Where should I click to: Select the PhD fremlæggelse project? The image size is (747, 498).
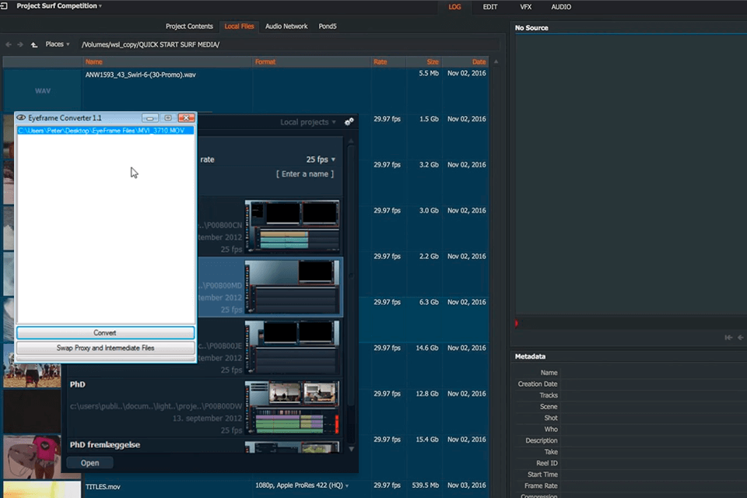105,444
